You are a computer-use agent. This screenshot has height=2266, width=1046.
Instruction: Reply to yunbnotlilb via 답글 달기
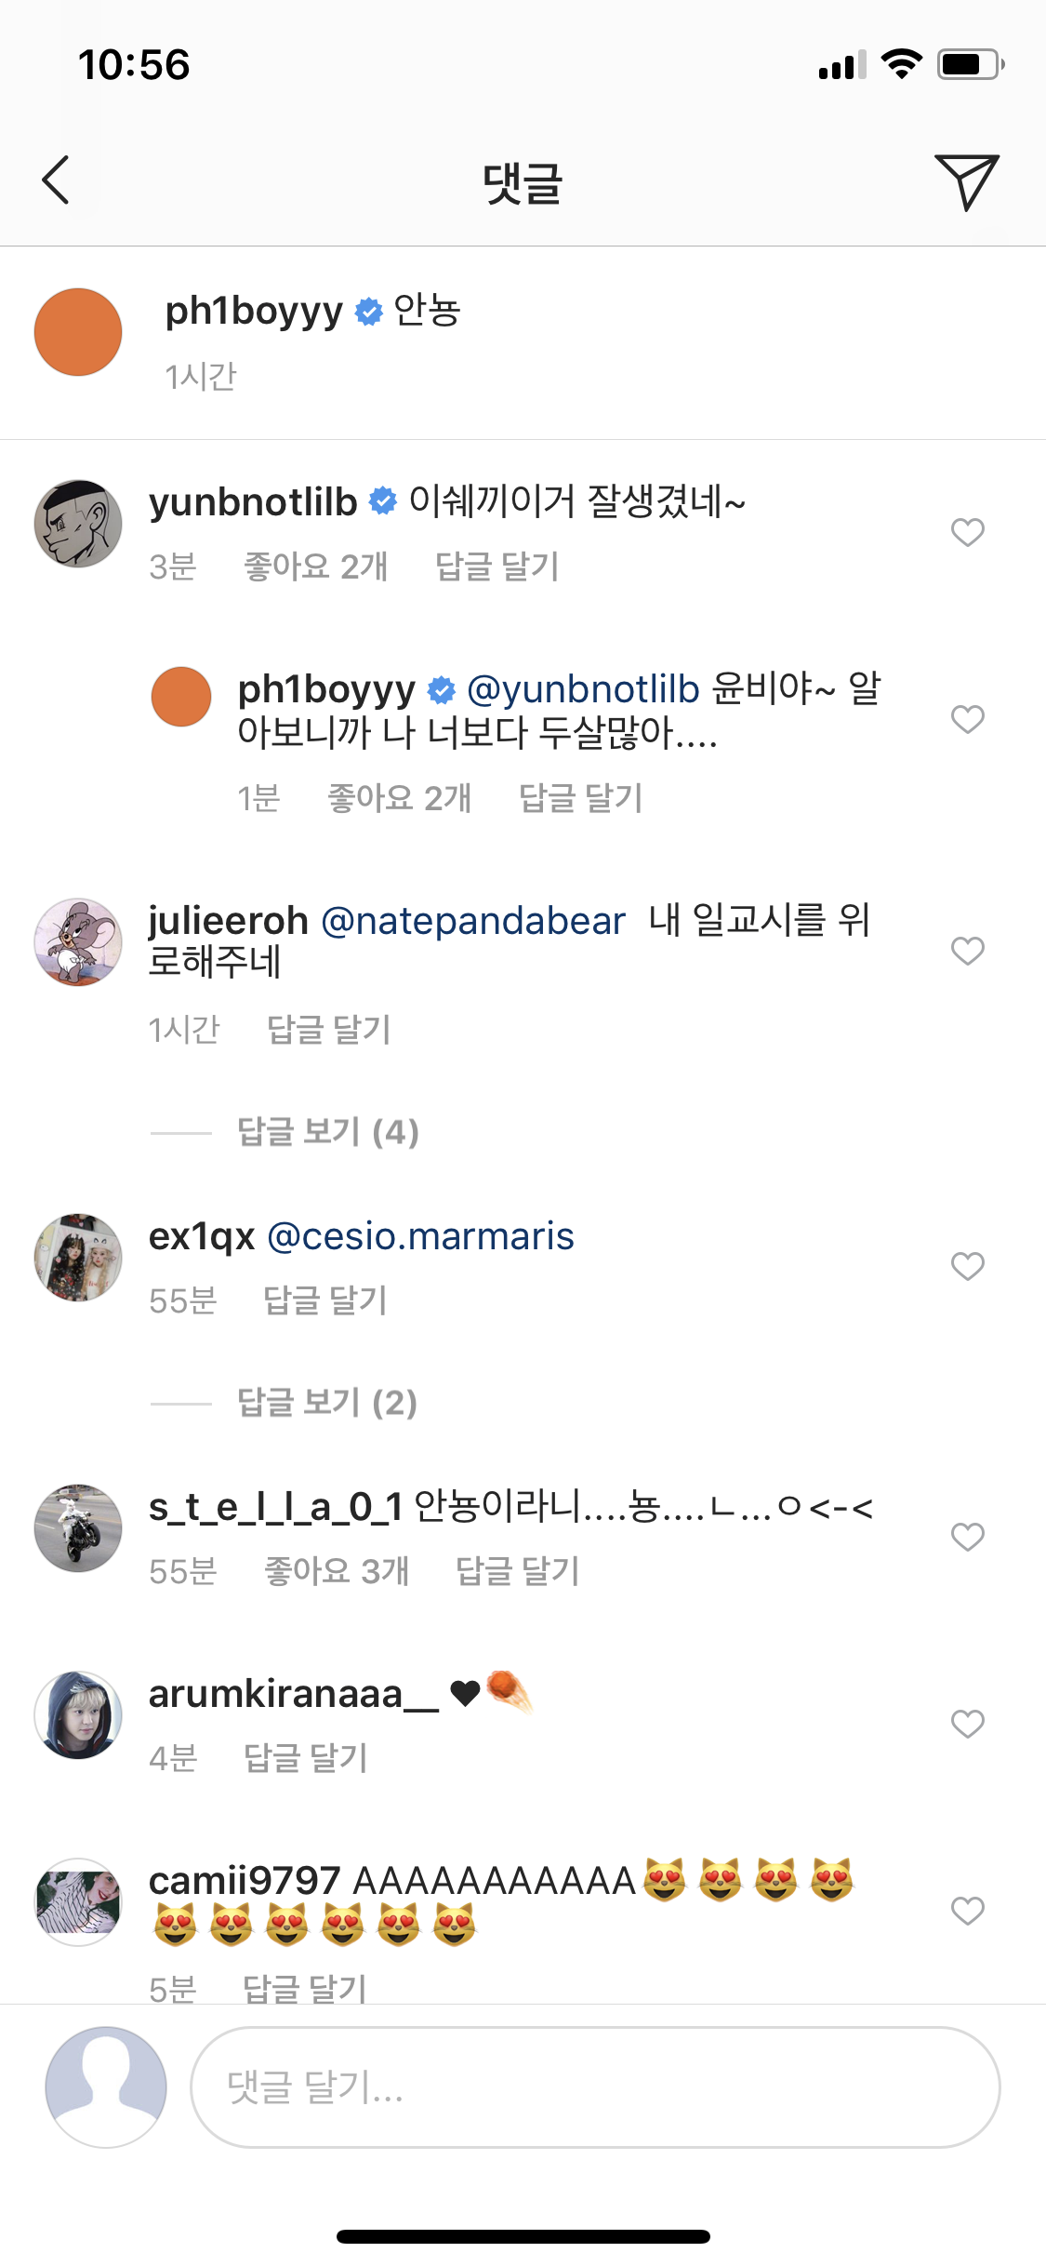pos(497,566)
